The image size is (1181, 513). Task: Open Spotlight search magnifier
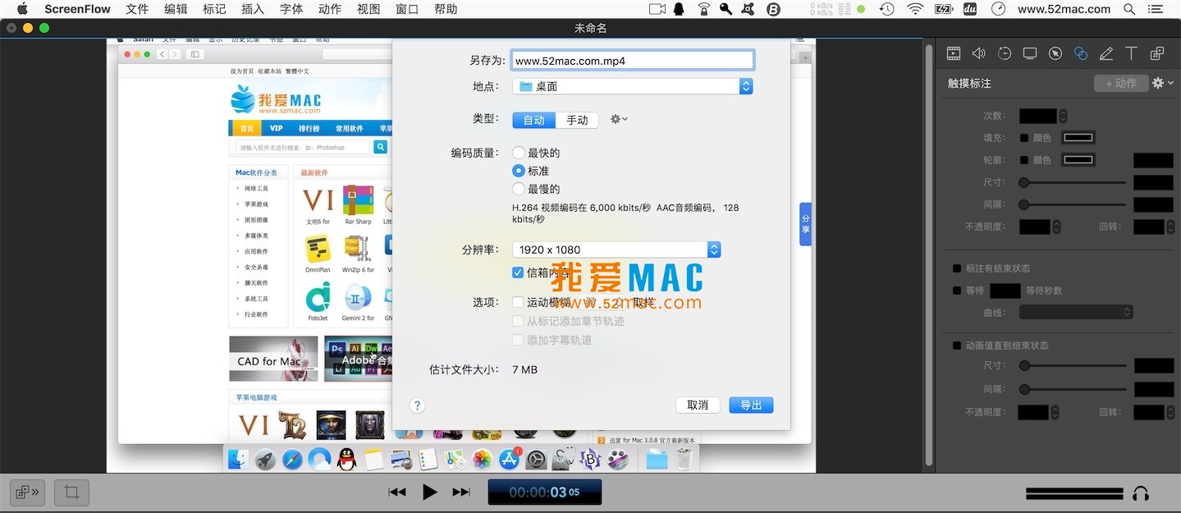1129,9
